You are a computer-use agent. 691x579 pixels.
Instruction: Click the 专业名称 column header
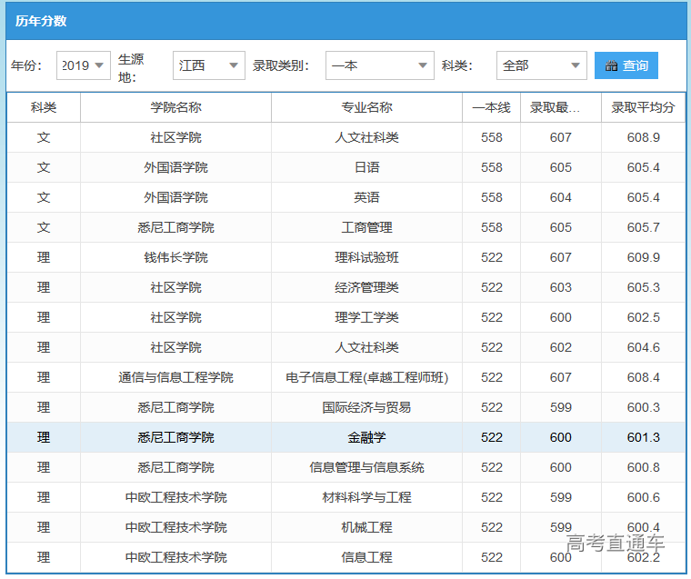pos(366,107)
